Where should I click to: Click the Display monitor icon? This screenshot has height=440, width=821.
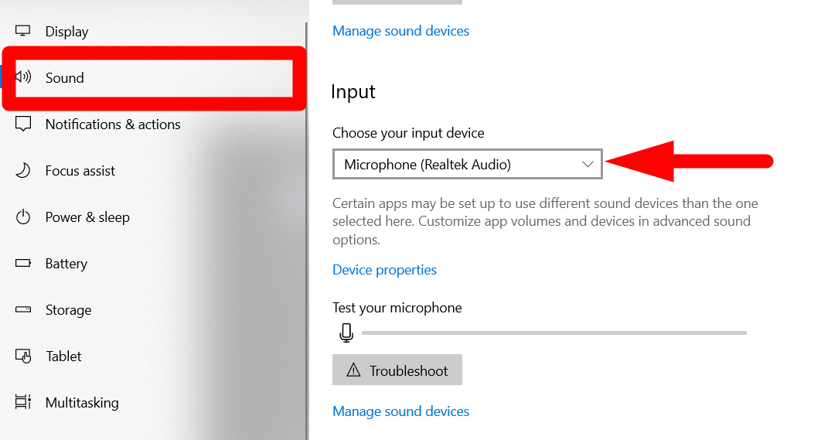coord(22,31)
